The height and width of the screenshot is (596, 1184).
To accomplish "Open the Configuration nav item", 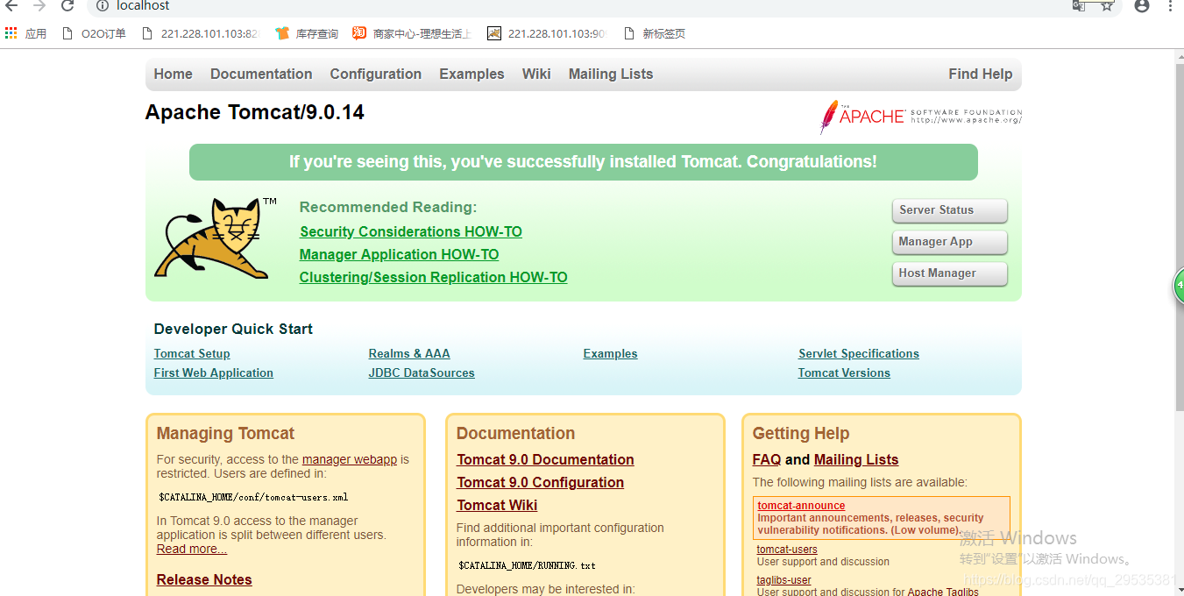I will coord(376,74).
